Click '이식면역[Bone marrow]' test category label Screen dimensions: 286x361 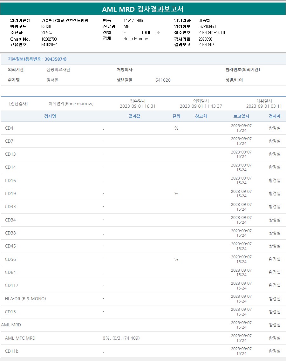(71, 104)
